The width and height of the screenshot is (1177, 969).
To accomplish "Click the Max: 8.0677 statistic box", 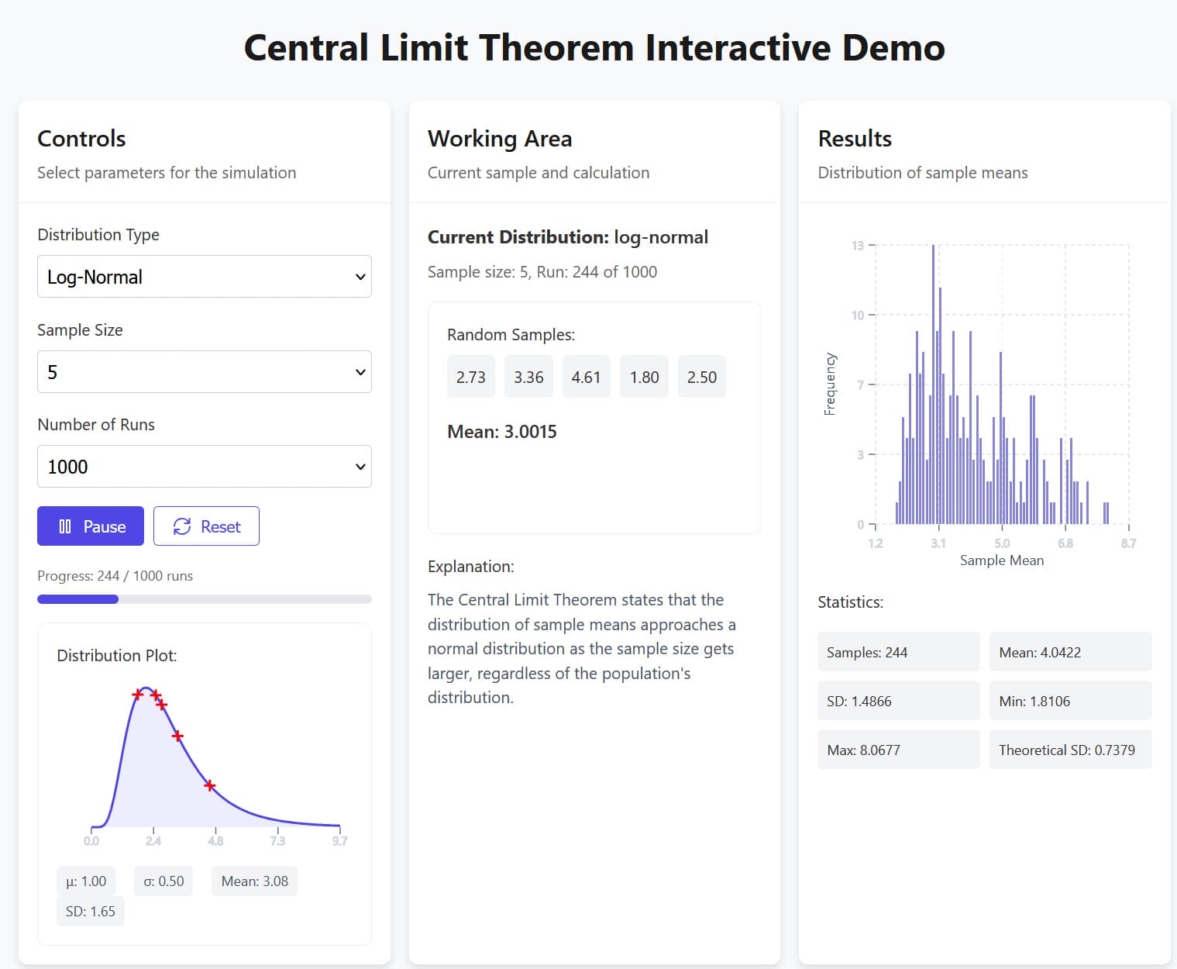I will point(898,750).
